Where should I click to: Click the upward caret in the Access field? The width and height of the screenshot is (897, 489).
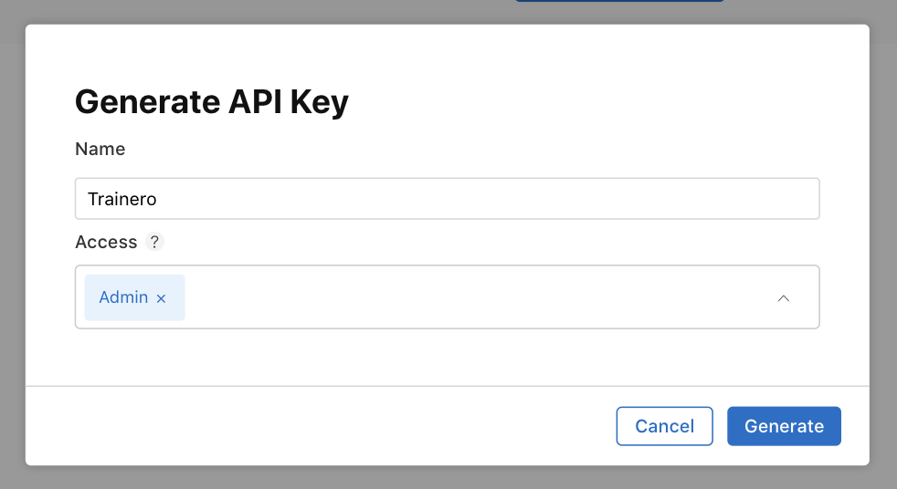click(783, 298)
